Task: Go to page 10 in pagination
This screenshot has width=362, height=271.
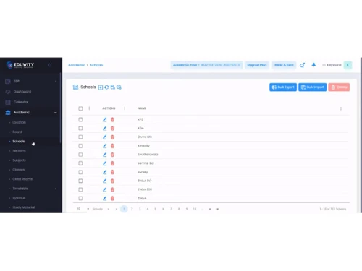Action: coord(195,209)
